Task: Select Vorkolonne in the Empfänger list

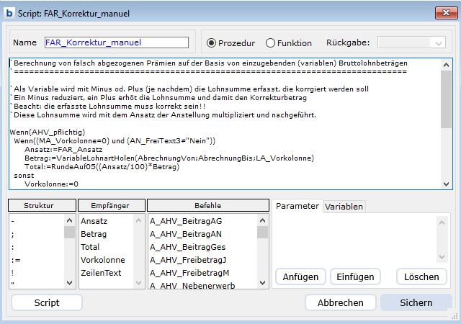Action: click(103, 259)
